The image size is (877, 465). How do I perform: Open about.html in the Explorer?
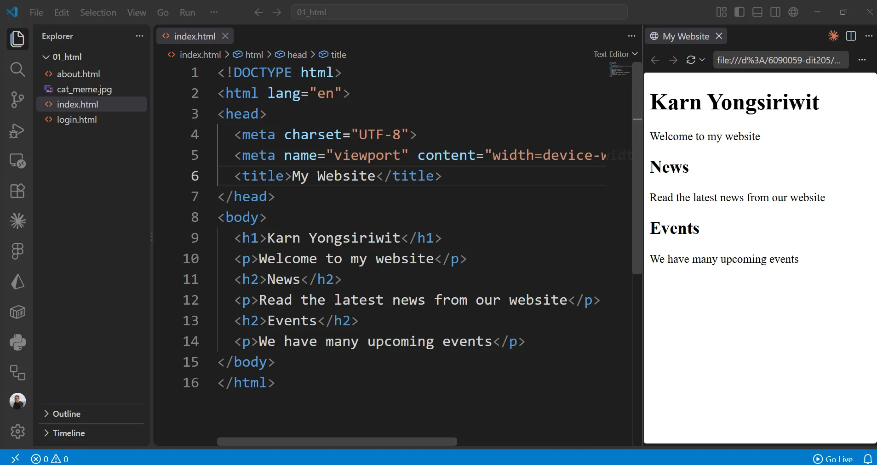[x=92, y=74]
